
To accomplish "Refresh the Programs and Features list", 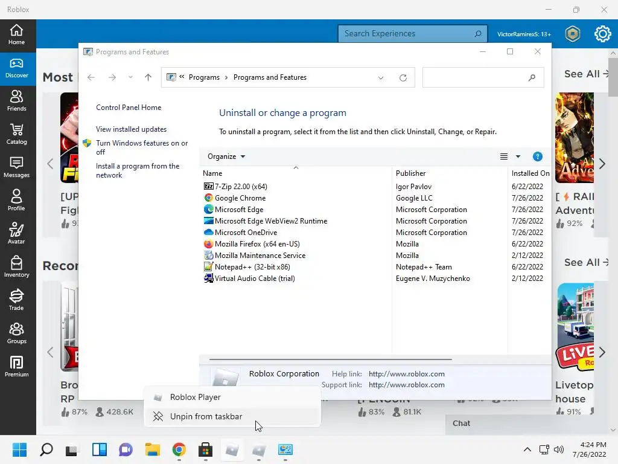I will point(403,78).
